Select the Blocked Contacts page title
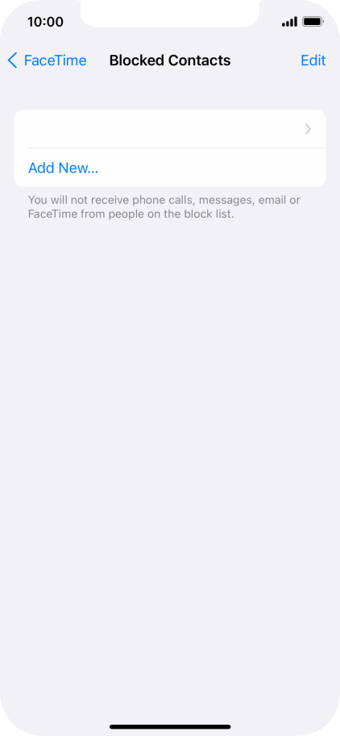 [170, 60]
